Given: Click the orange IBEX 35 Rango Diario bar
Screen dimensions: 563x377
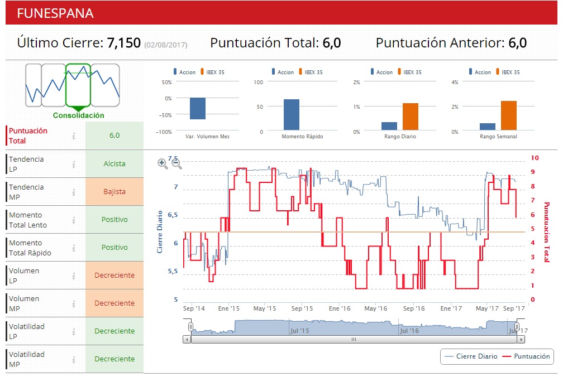Looking at the screenshot, I should point(411,117).
